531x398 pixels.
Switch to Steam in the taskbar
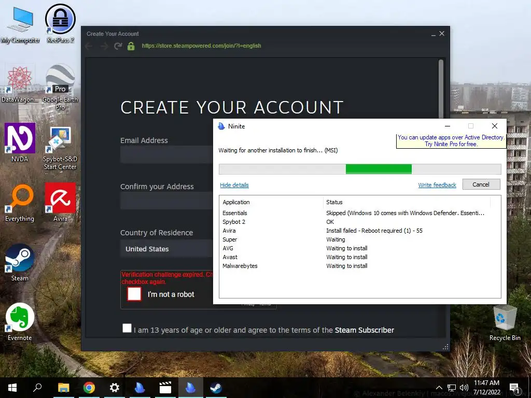tap(216, 388)
